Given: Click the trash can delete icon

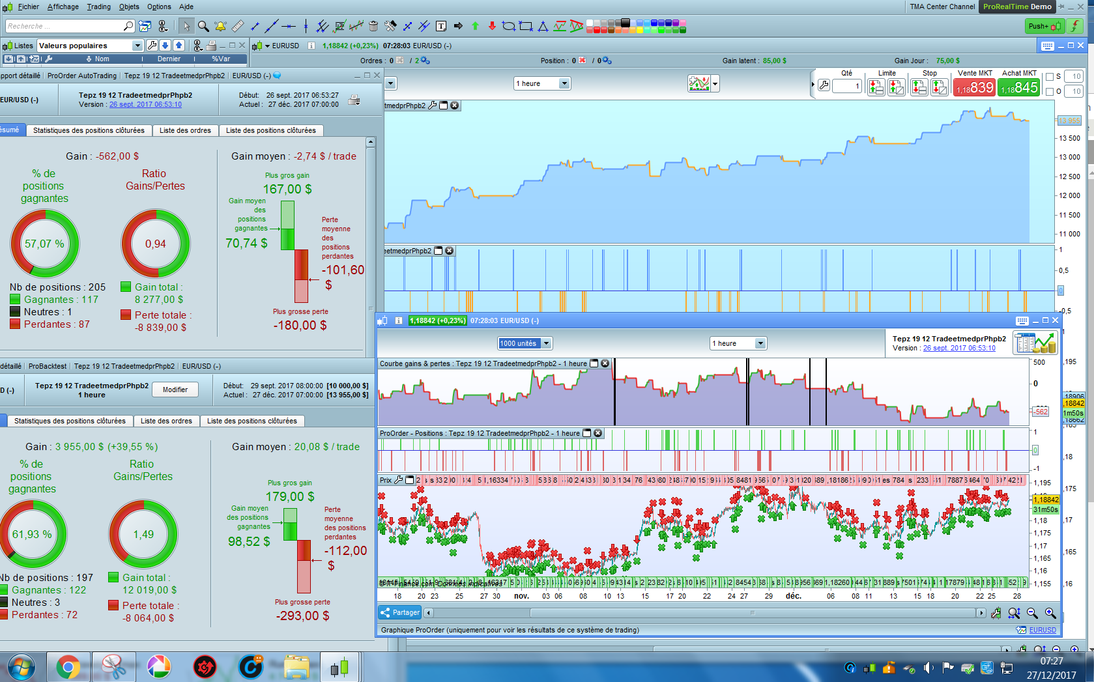Looking at the screenshot, I should (373, 26).
